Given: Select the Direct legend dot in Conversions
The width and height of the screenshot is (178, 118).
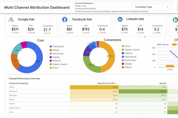Looking at the screenshot, I should (123, 46).
